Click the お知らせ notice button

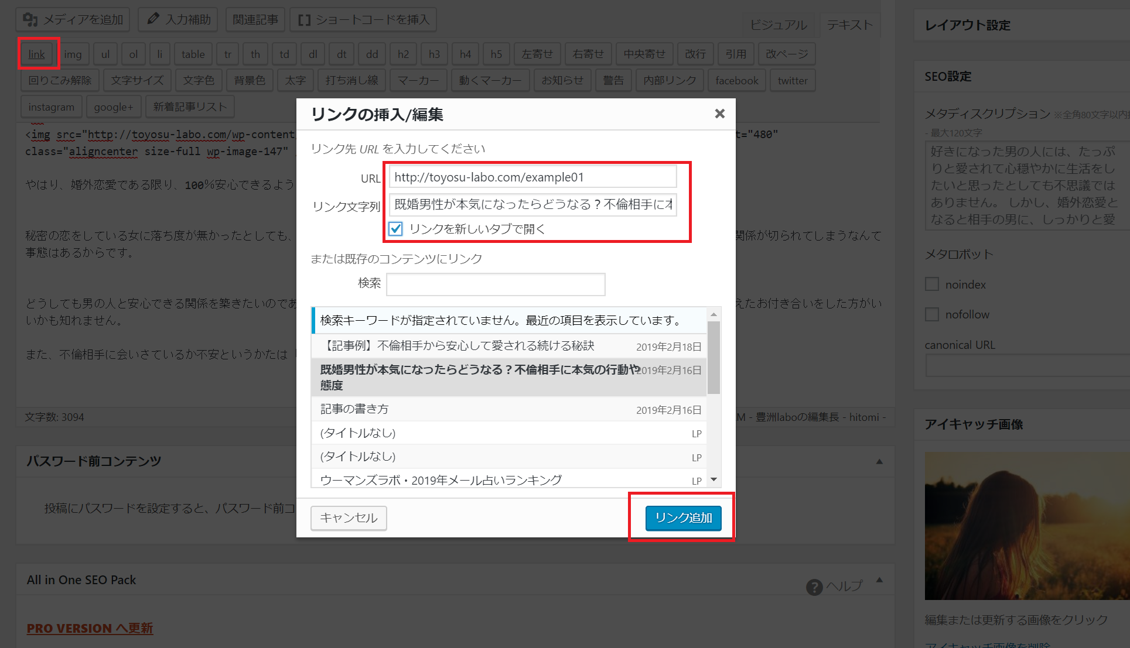pyautogui.click(x=562, y=80)
